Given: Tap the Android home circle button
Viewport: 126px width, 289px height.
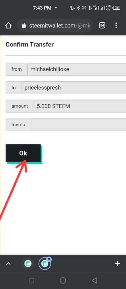Looking at the screenshot, I should tap(63, 280).
